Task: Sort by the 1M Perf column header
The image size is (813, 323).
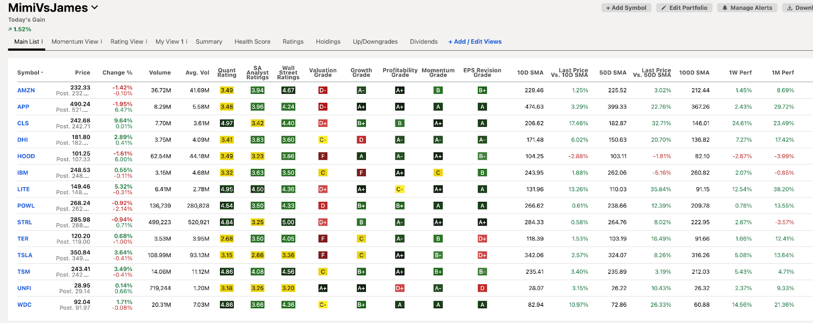Action: [783, 73]
